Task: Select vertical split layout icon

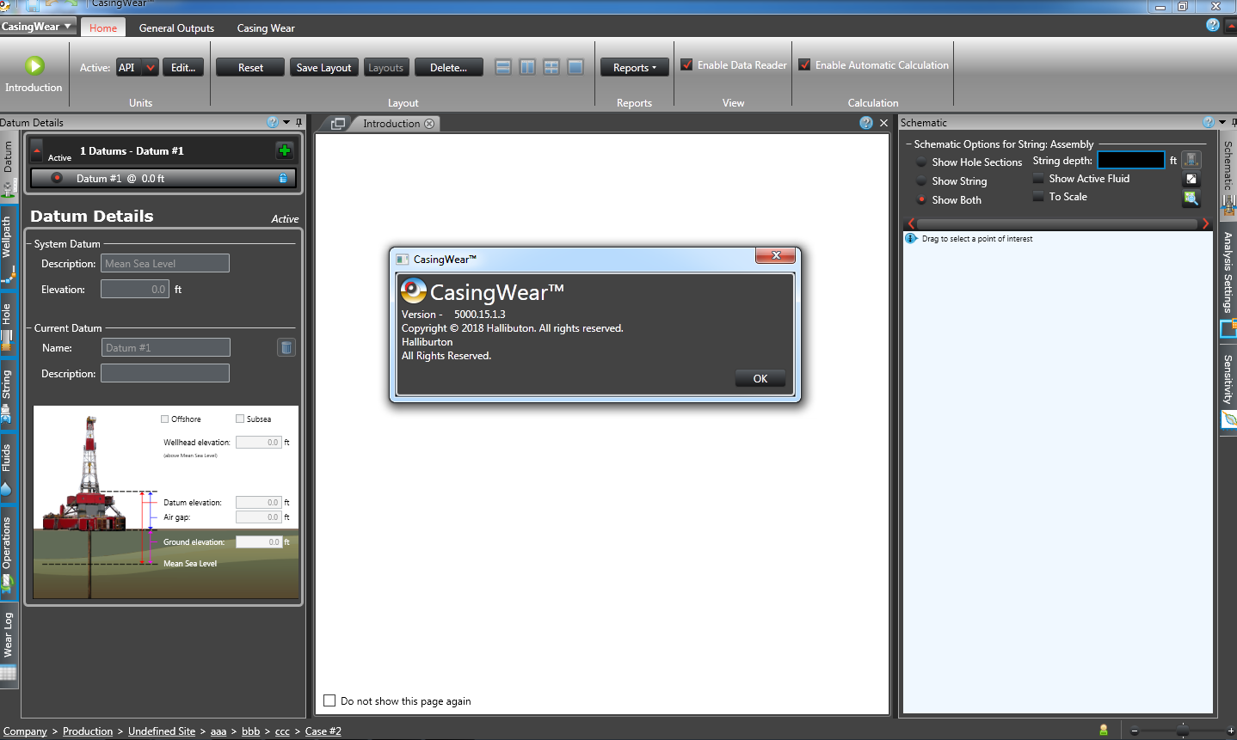Action: point(527,67)
